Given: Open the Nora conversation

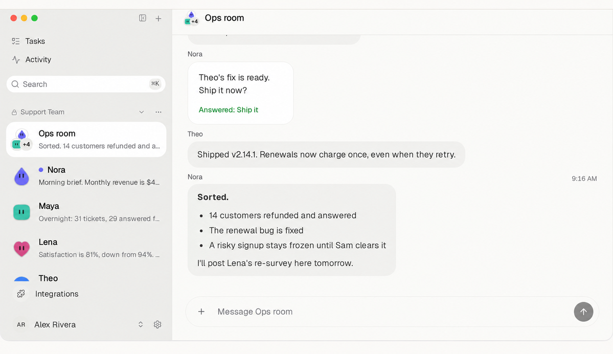Looking at the screenshot, I should coord(86,176).
